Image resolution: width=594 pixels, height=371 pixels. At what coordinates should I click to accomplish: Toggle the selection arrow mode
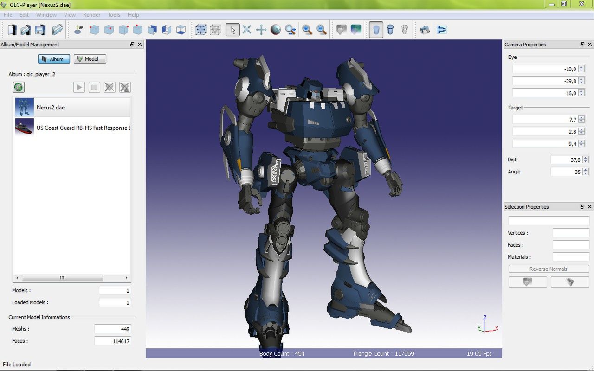[232, 30]
